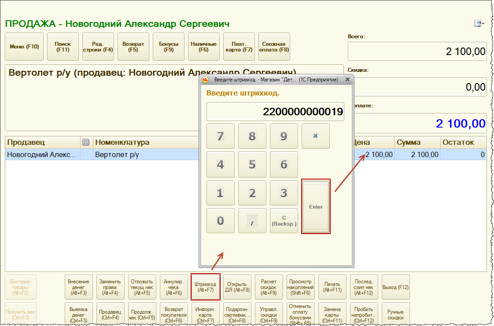Click Открыть ДЯ (Alt+F8)

237,287
